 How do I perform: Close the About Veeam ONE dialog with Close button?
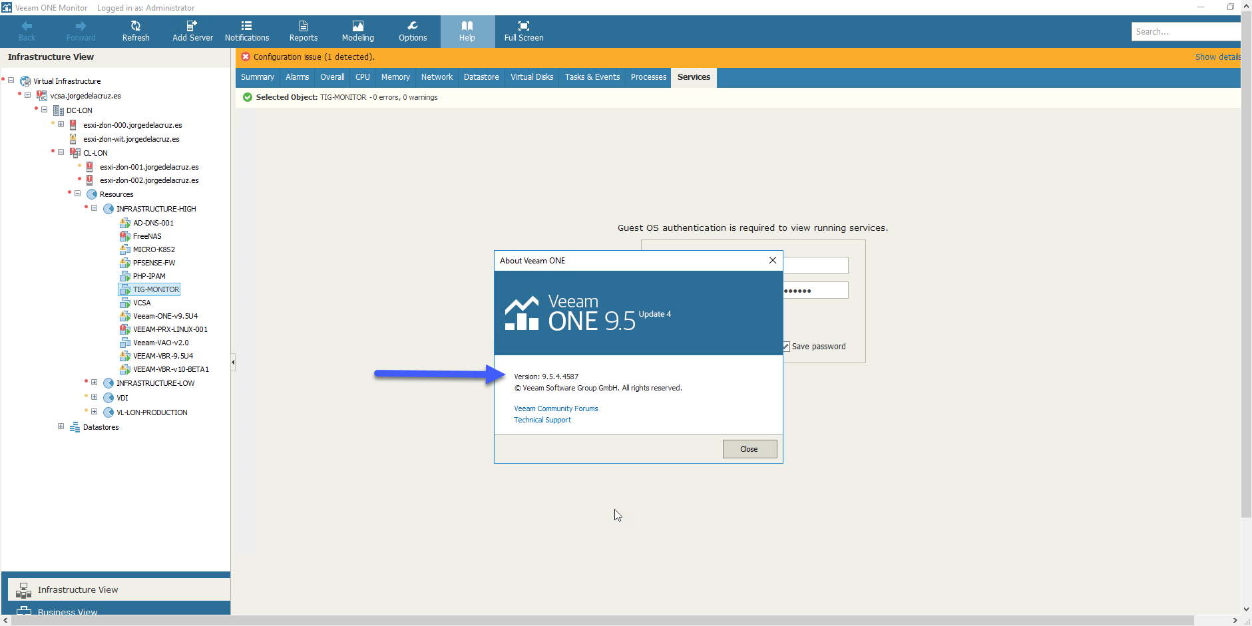point(749,449)
